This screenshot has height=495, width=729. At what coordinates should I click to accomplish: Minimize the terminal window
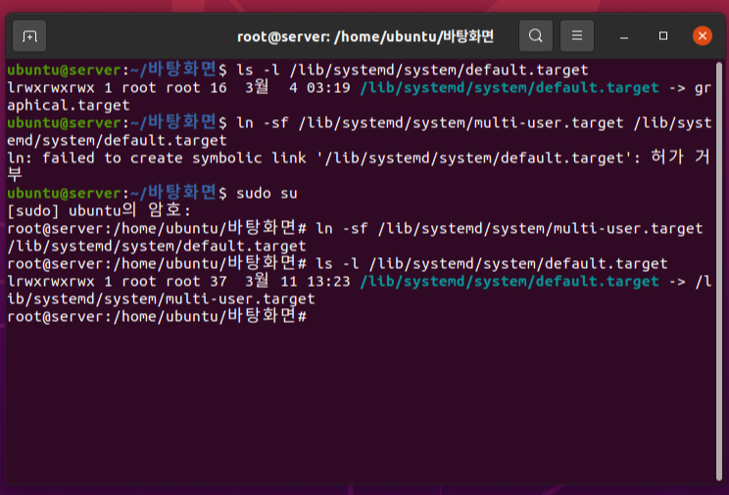pyautogui.click(x=624, y=36)
